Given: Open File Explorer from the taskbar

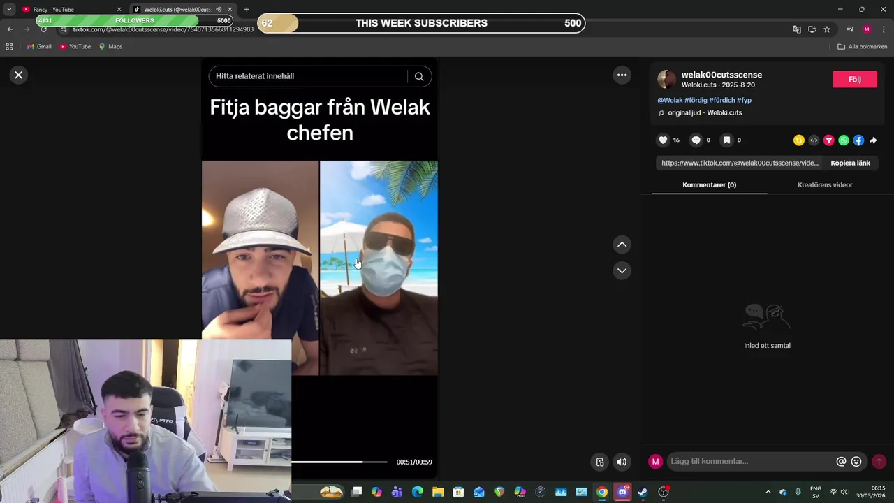Looking at the screenshot, I should pyautogui.click(x=438, y=492).
